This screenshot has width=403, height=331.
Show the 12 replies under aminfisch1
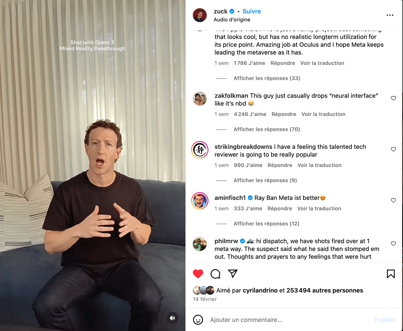(266, 224)
